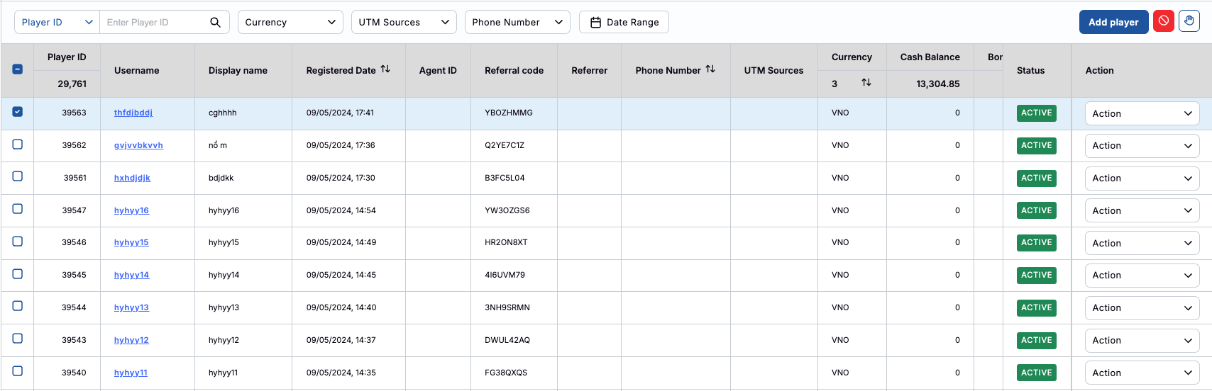Click the red ban icon button

[1164, 21]
